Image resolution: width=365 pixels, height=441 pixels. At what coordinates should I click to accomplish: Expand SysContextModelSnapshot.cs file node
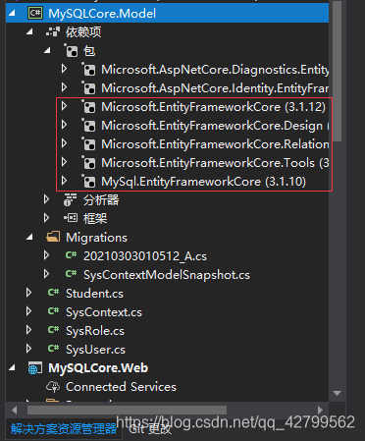[47, 274]
